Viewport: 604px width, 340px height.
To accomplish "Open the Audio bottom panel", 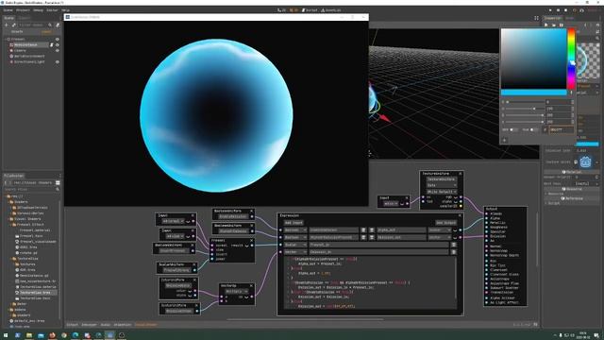I will coord(105,325).
